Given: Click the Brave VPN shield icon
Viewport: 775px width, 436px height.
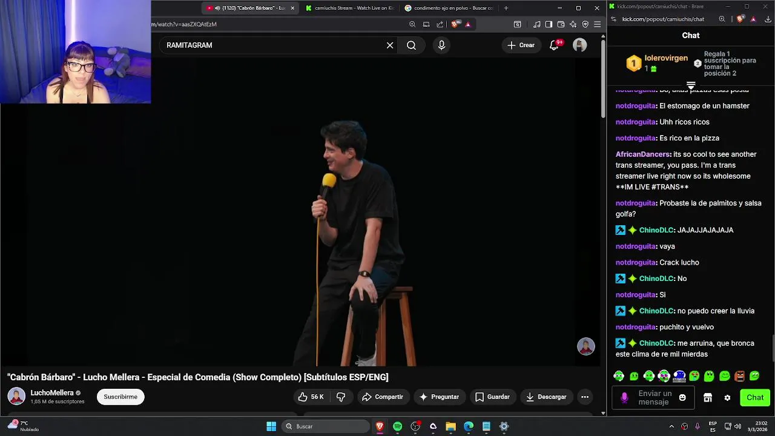Looking at the screenshot, I should [585, 24].
